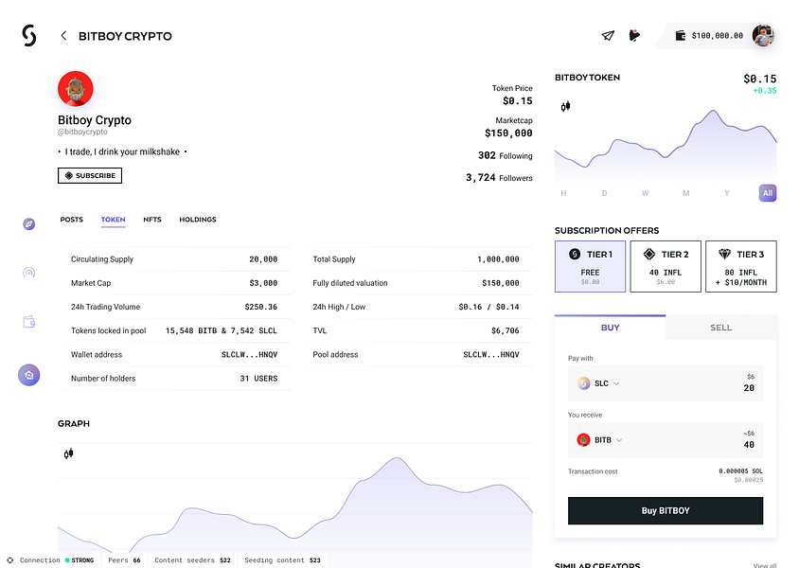
Task: Click the broadcast icon in the sidebar
Action: click(29, 273)
